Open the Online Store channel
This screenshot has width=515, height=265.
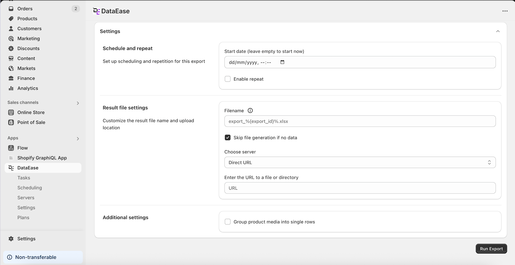[31, 112]
